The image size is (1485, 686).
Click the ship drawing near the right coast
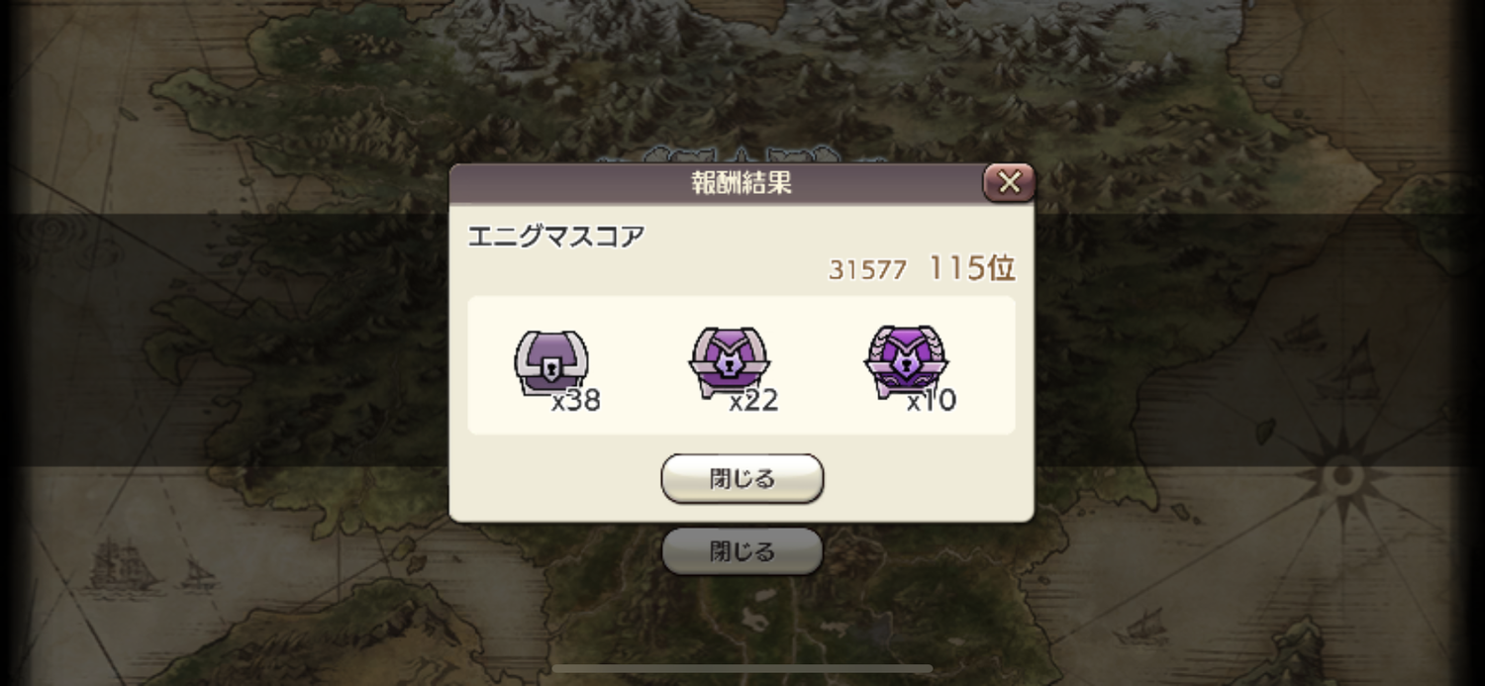click(x=1347, y=368)
